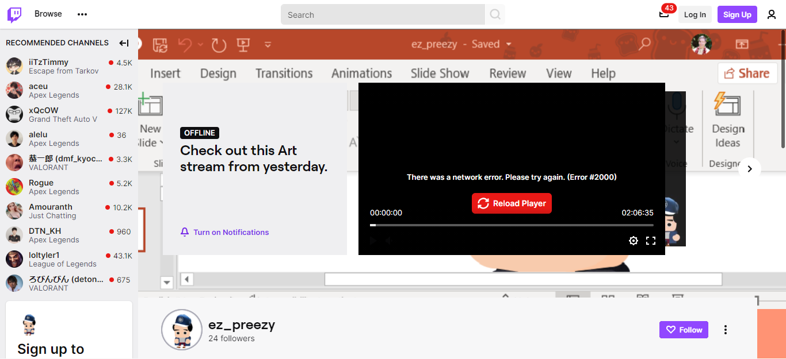The image size is (786, 359).
Task: Click the Share button in PowerPoint banner
Action: 746,73
